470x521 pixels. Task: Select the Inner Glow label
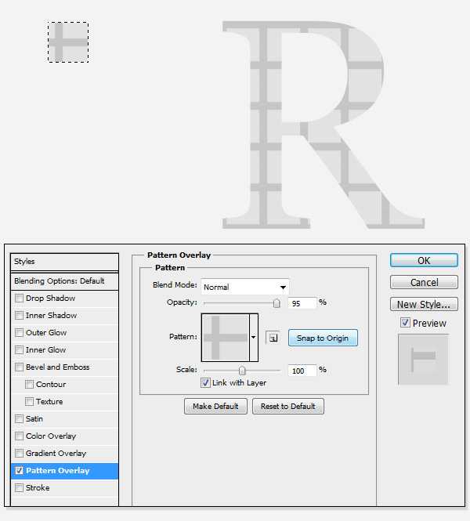point(46,350)
